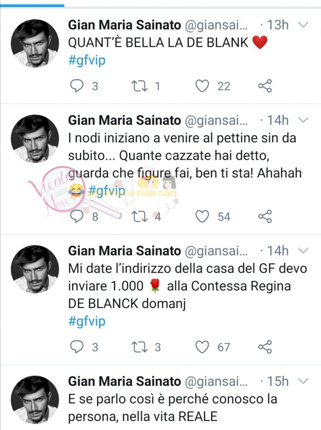Retweet the QUANT'È BELLA LA DE BLANK tweet
The width and height of the screenshot is (321, 430).
pyautogui.click(x=137, y=86)
